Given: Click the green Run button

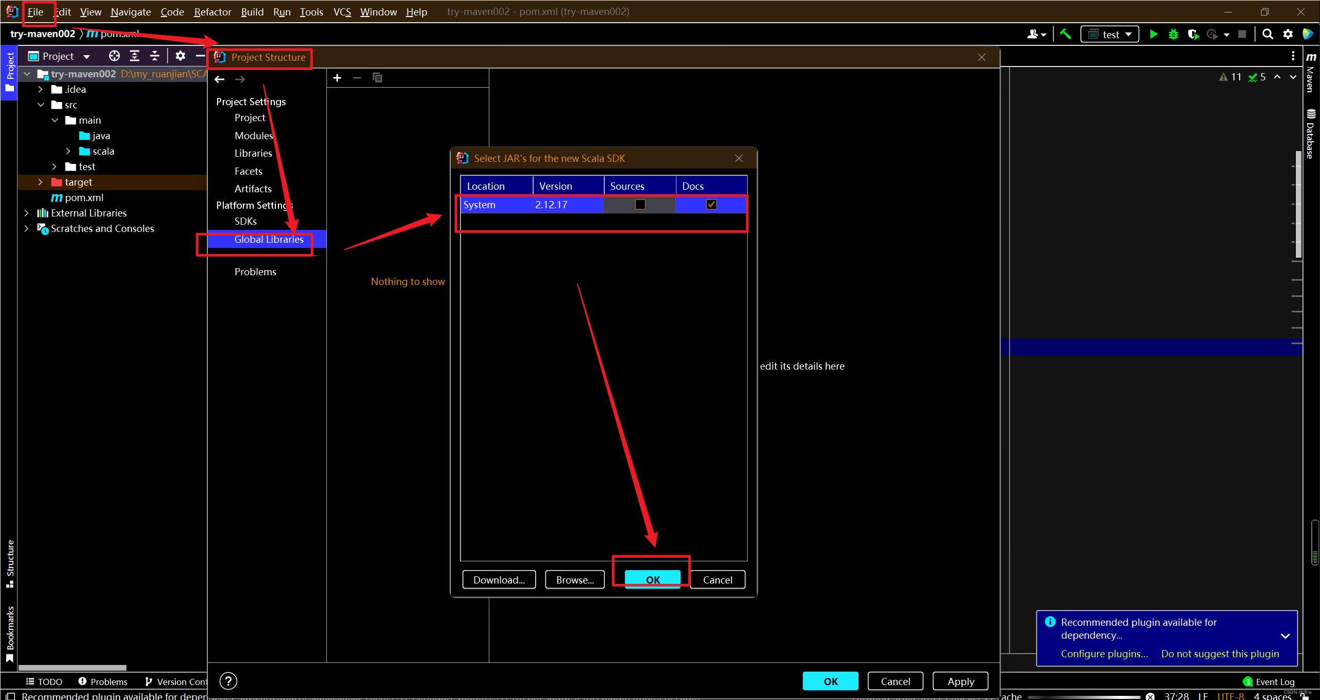Looking at the screenshot, I should tap(1153, 35).
